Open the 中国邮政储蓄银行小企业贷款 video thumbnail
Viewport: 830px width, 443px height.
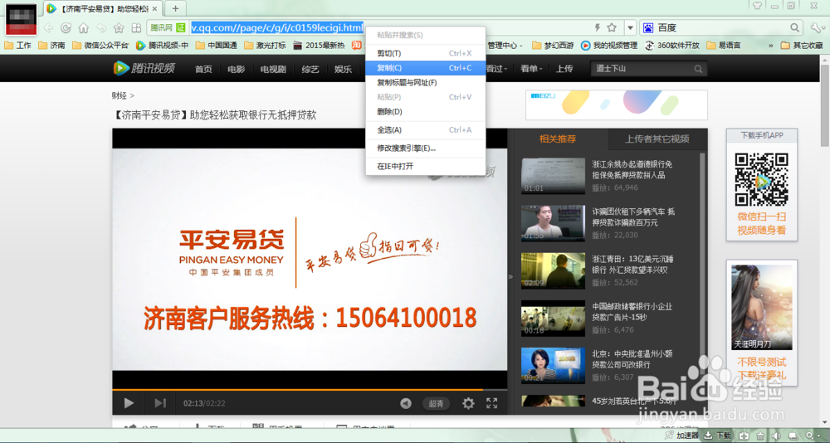point(553,318)
